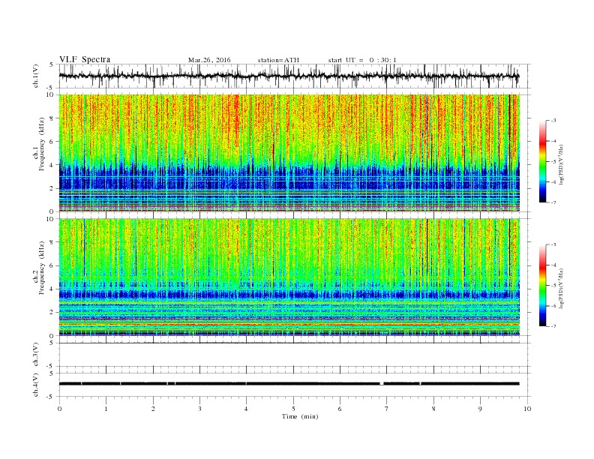
Task: Click the thick black ch.4 signal trace
Action: (289, 384)
